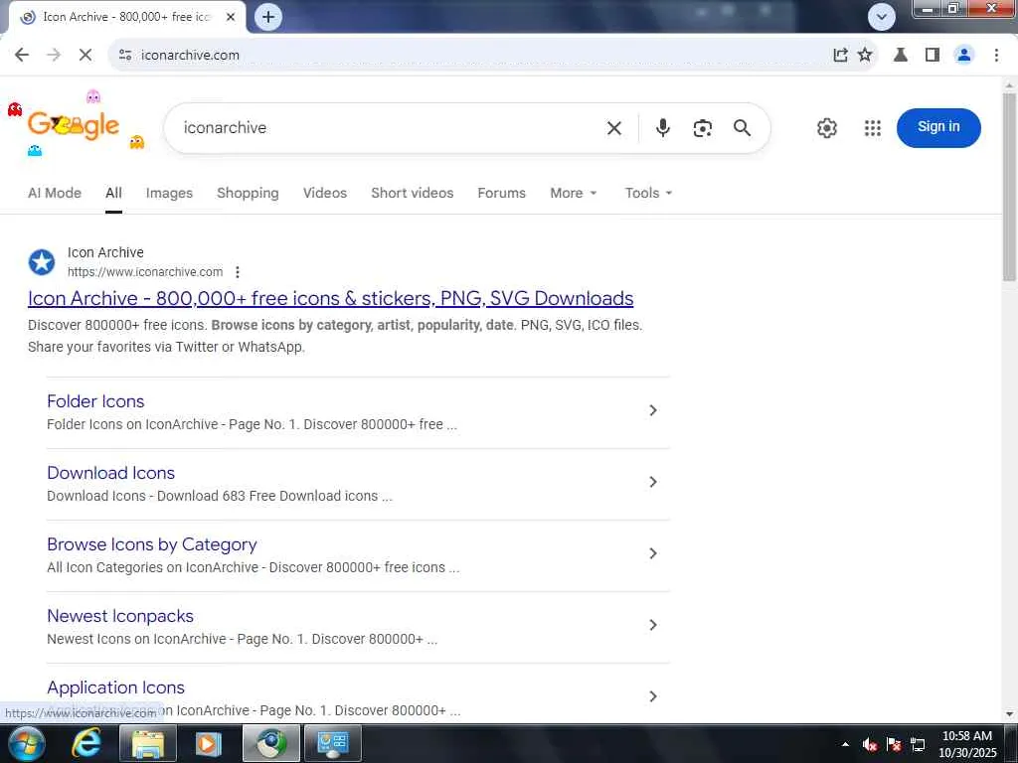The height and width of the screenshot is (763, 1018).
Task: Open the Download Icons sitelink
Action: pyautogui.click(x=111, y=472)
